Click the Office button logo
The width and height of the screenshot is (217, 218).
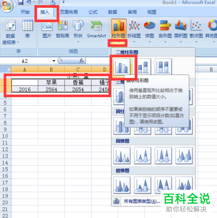pos(7,6)
